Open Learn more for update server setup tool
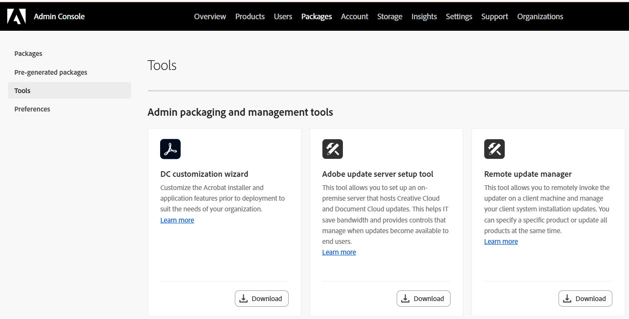Image resolution: width=629 pixels, height=319 pixels. tap(339, 252)
